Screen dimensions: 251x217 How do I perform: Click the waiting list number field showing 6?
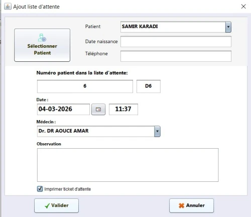(x=85, y=86)
